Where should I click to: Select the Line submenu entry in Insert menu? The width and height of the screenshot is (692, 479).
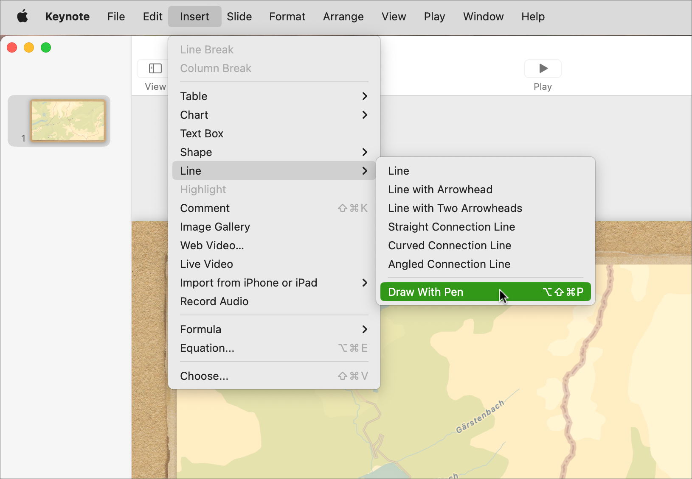(x=274, y=170)
